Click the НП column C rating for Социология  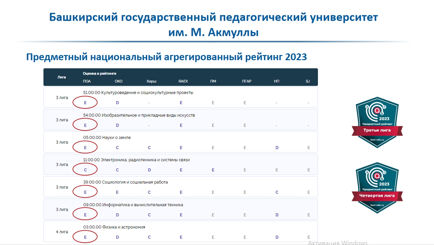point(277,192)
